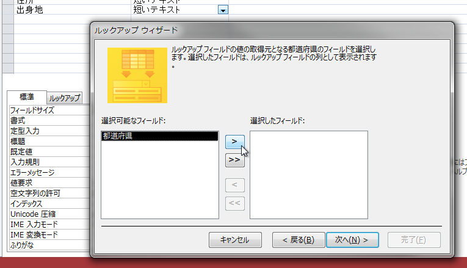Select the 入力規則 property row
The width and height of the screenshot is (467, 268).
(x=49, y=162)
